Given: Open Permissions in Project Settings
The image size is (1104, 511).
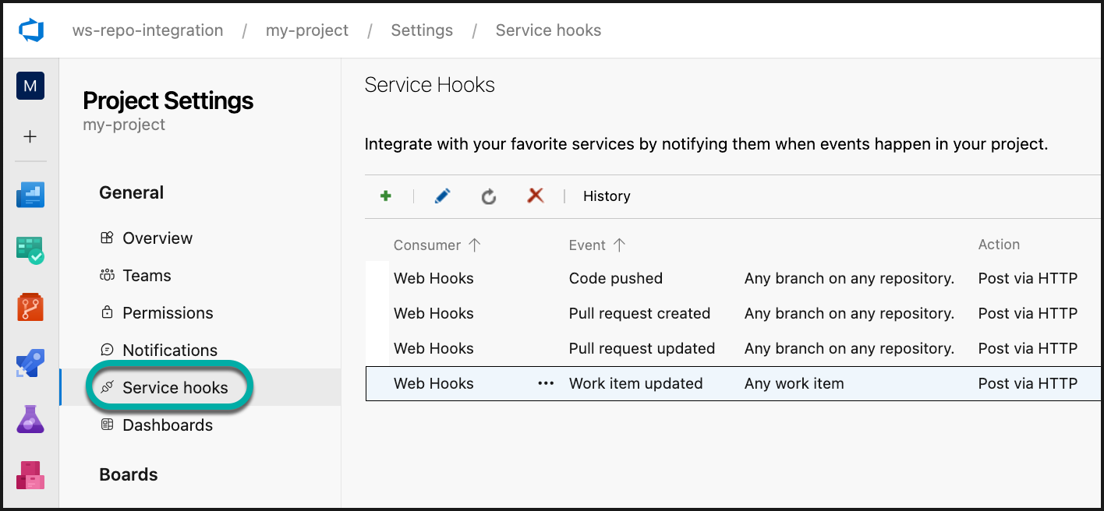Looking at the screenshot, I should point(167,313).
